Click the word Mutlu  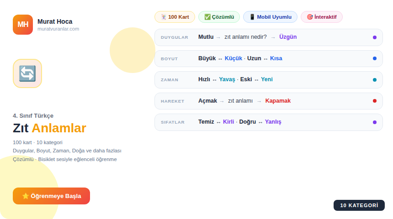point(206,37)
